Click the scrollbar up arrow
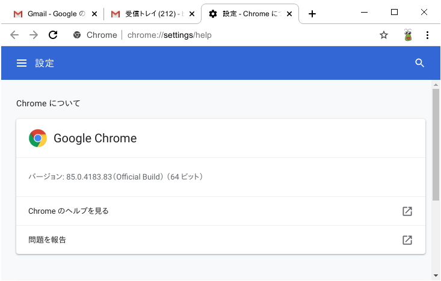This screenshot has width=441, height=281. [436, 85]
